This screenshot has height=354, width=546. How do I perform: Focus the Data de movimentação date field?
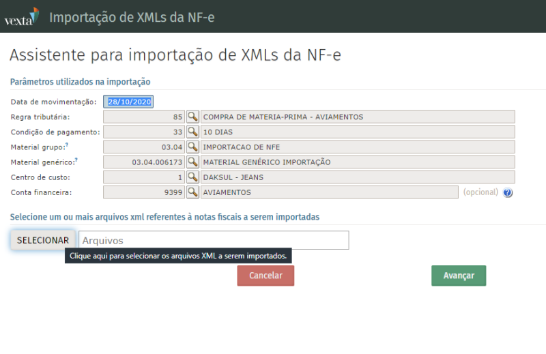click(x=128, y=102)
